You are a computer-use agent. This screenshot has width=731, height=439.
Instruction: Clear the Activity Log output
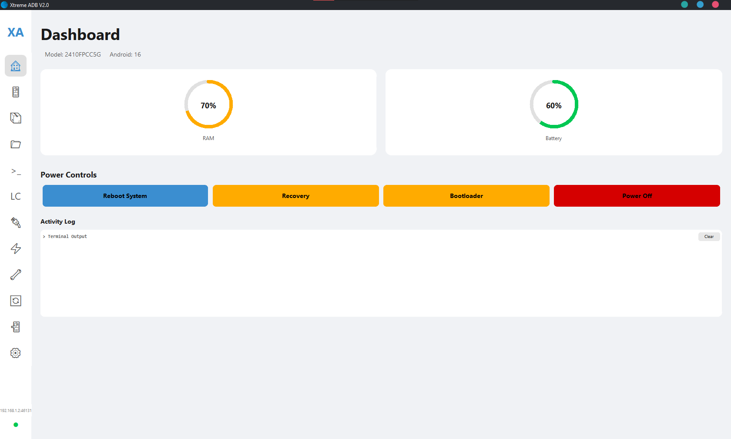pos(709,236)
